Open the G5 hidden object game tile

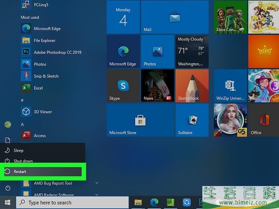(230, 120)
